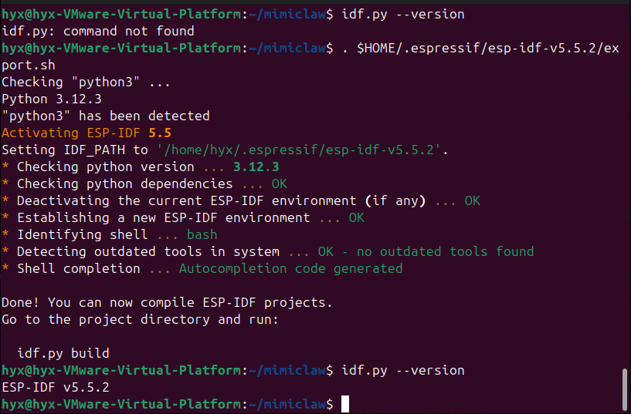
Task: Click the green 'bash' shell name
Action: coord(202,234)
